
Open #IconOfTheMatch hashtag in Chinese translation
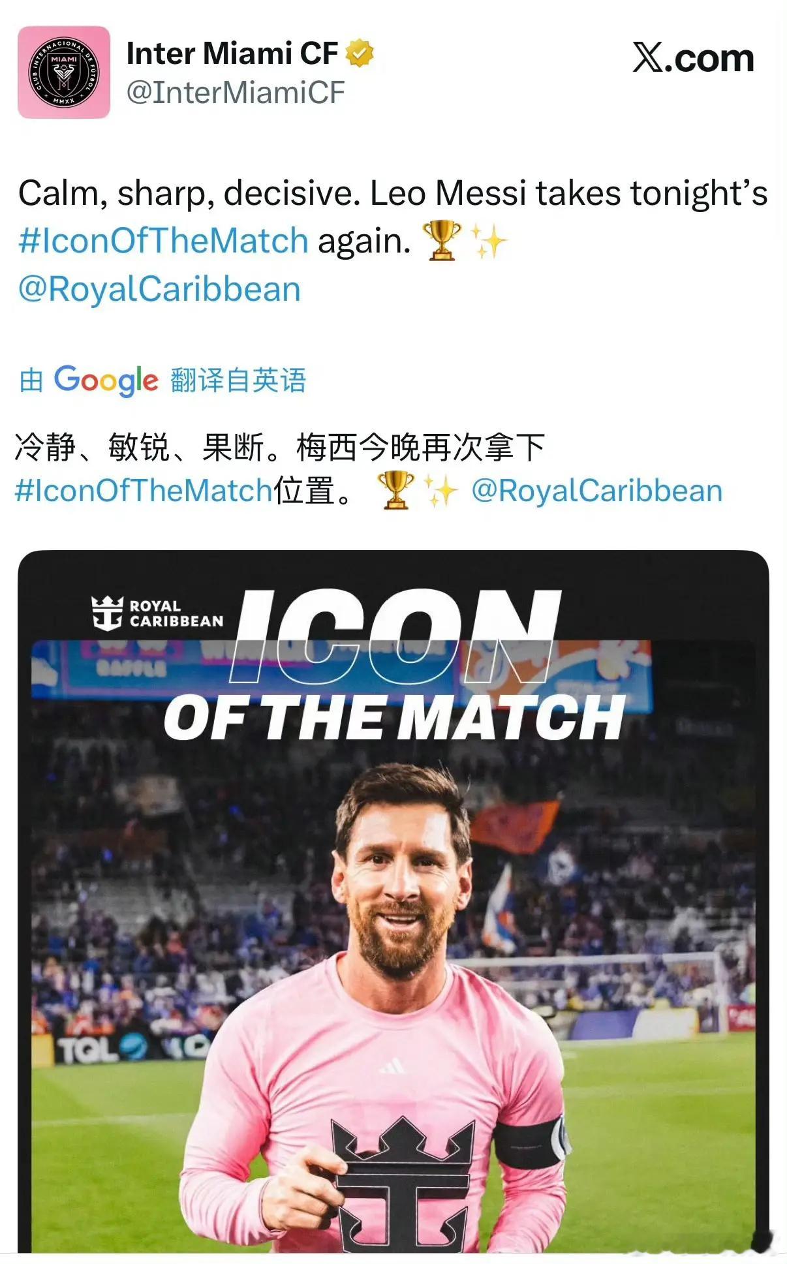point(144,491)
